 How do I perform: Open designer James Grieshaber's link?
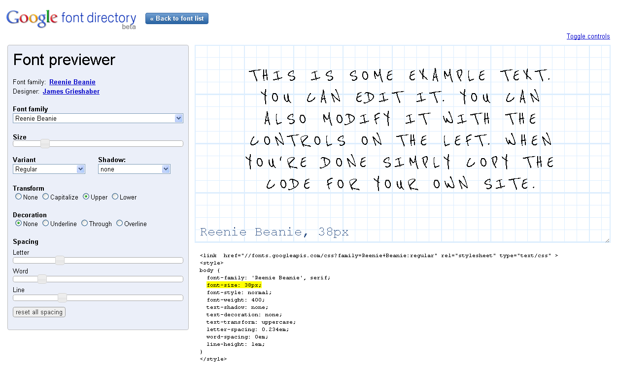pos(71,91)
